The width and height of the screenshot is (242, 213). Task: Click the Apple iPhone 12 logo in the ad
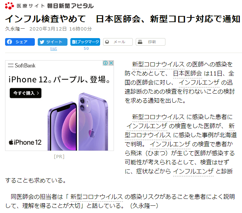[25, 142]
